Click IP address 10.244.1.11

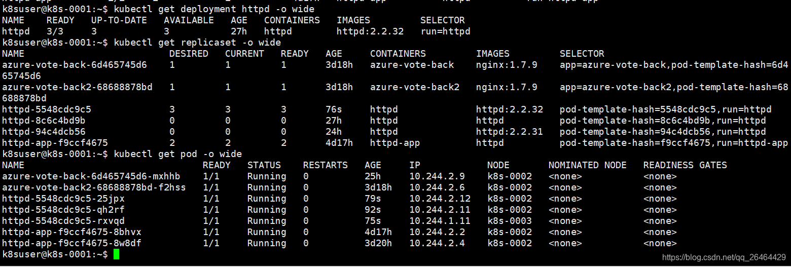440,221
